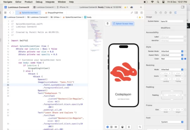Open the Navigate menu
This screenshot has width=190, height=130.
[8, 2]
